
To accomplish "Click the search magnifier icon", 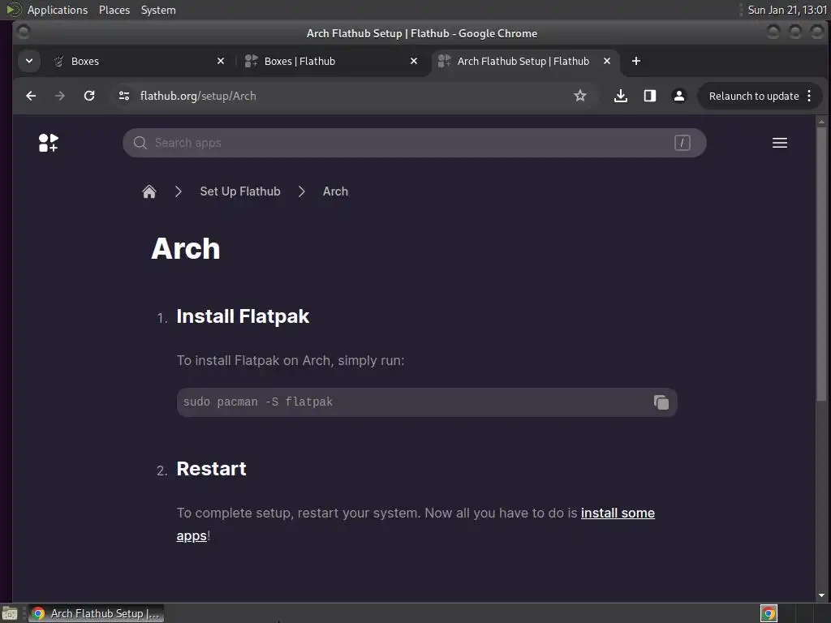I will [140, 143].
